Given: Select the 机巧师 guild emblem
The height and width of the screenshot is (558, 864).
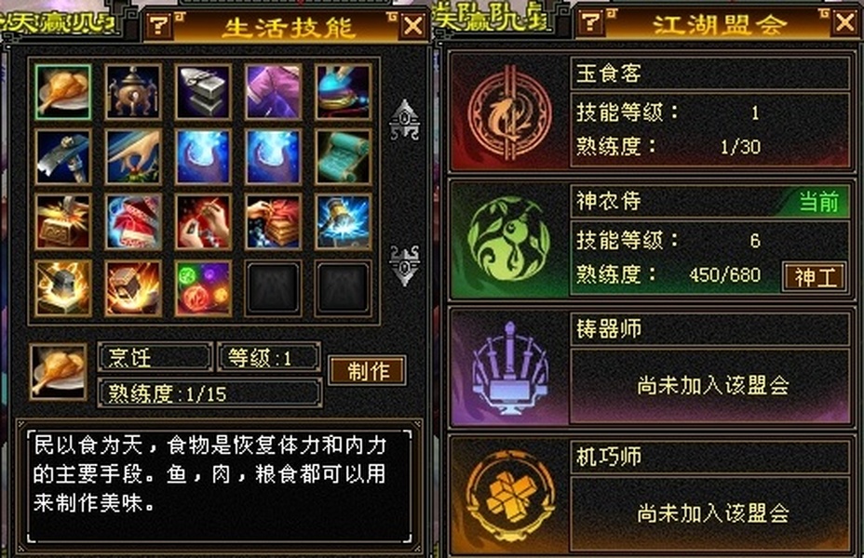Looking at the screenshot, I should point(509,496).
